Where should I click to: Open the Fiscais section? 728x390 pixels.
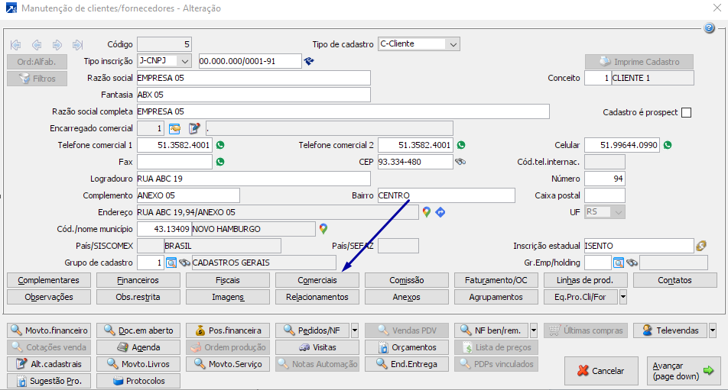click(x=228, y=280)
